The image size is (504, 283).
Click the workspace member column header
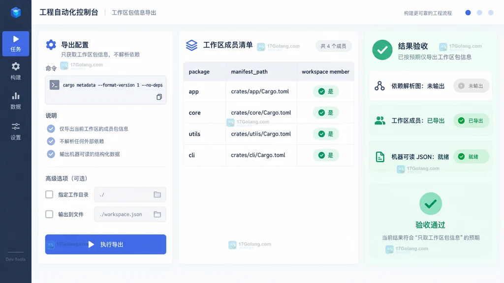click(325, 72)
